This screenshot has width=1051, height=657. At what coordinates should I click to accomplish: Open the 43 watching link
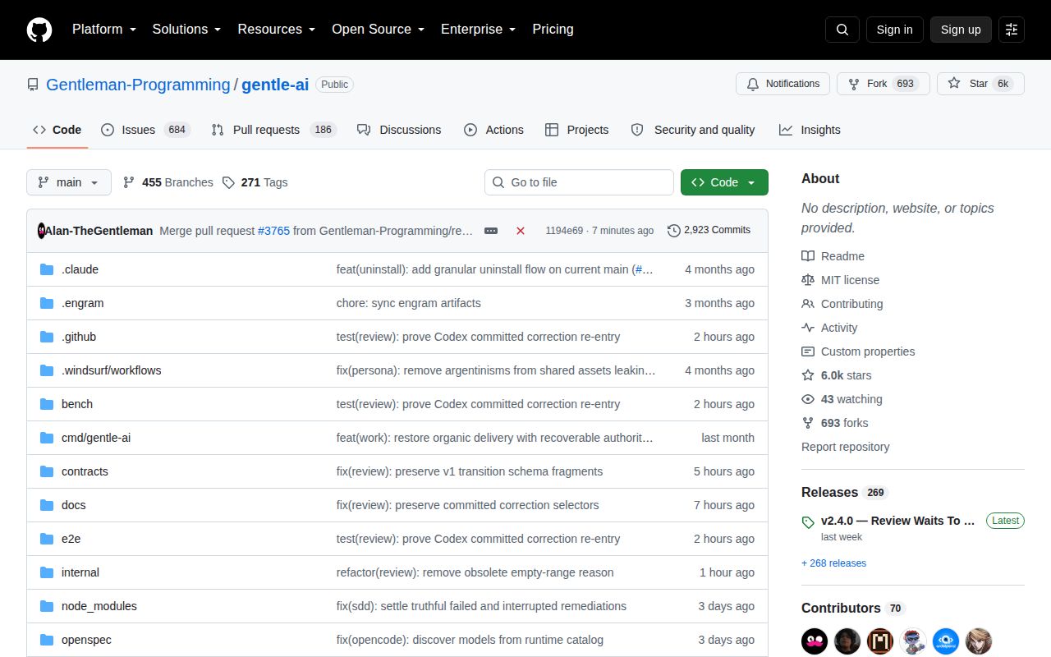(842, 399)
